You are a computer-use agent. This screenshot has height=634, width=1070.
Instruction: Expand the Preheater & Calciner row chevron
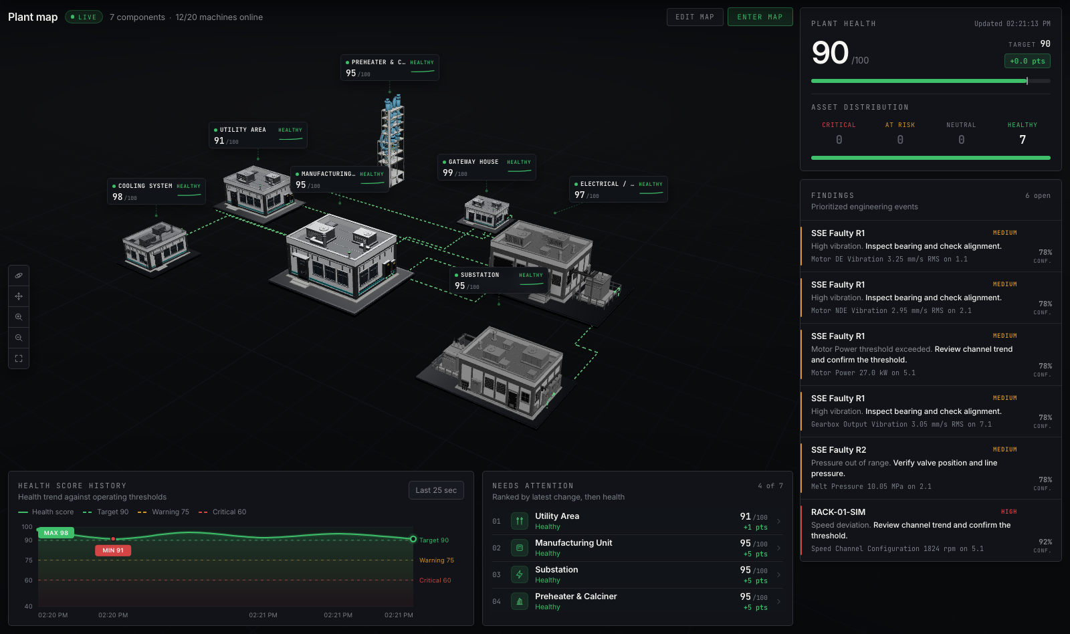(x=778, y=601)
